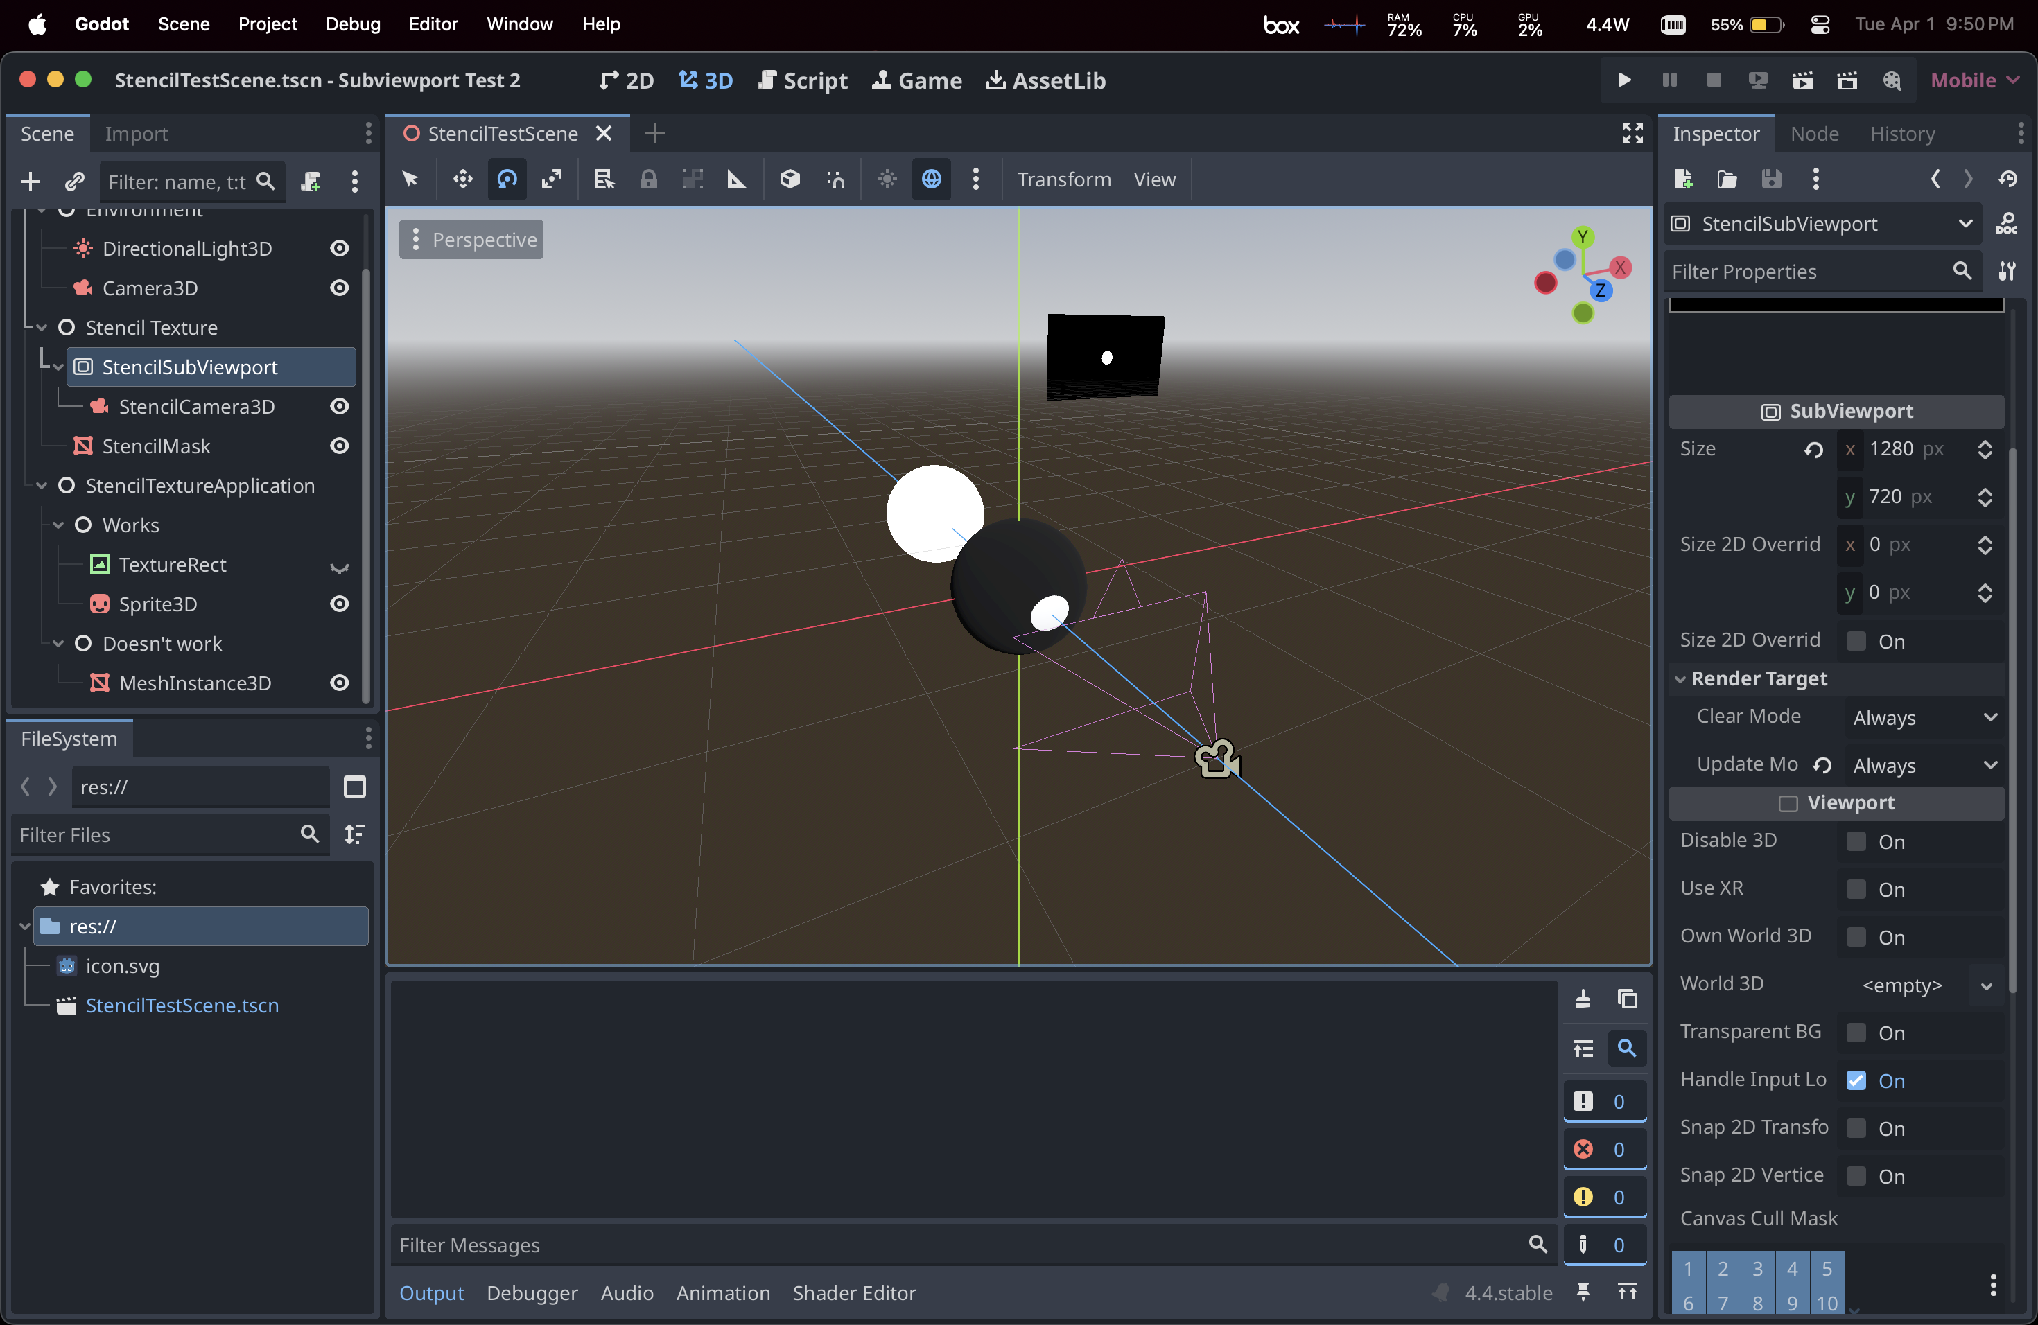Load resource folder icon in Inspector
Image resolution: width=2038 pixels, height=1325 pixels.
point(1727,179)
